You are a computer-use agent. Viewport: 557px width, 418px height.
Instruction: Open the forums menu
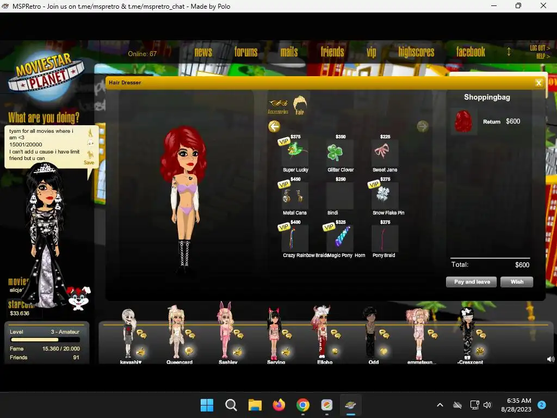pos(246,52)
